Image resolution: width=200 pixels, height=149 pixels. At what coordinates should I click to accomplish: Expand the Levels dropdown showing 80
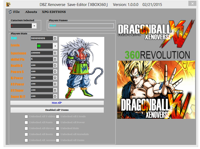coord(55,46)
